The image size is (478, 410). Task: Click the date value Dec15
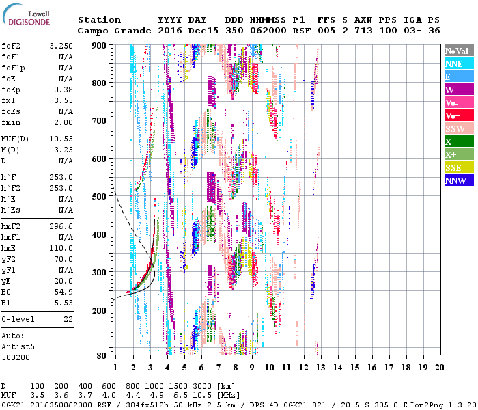click(x=203, y=31)
